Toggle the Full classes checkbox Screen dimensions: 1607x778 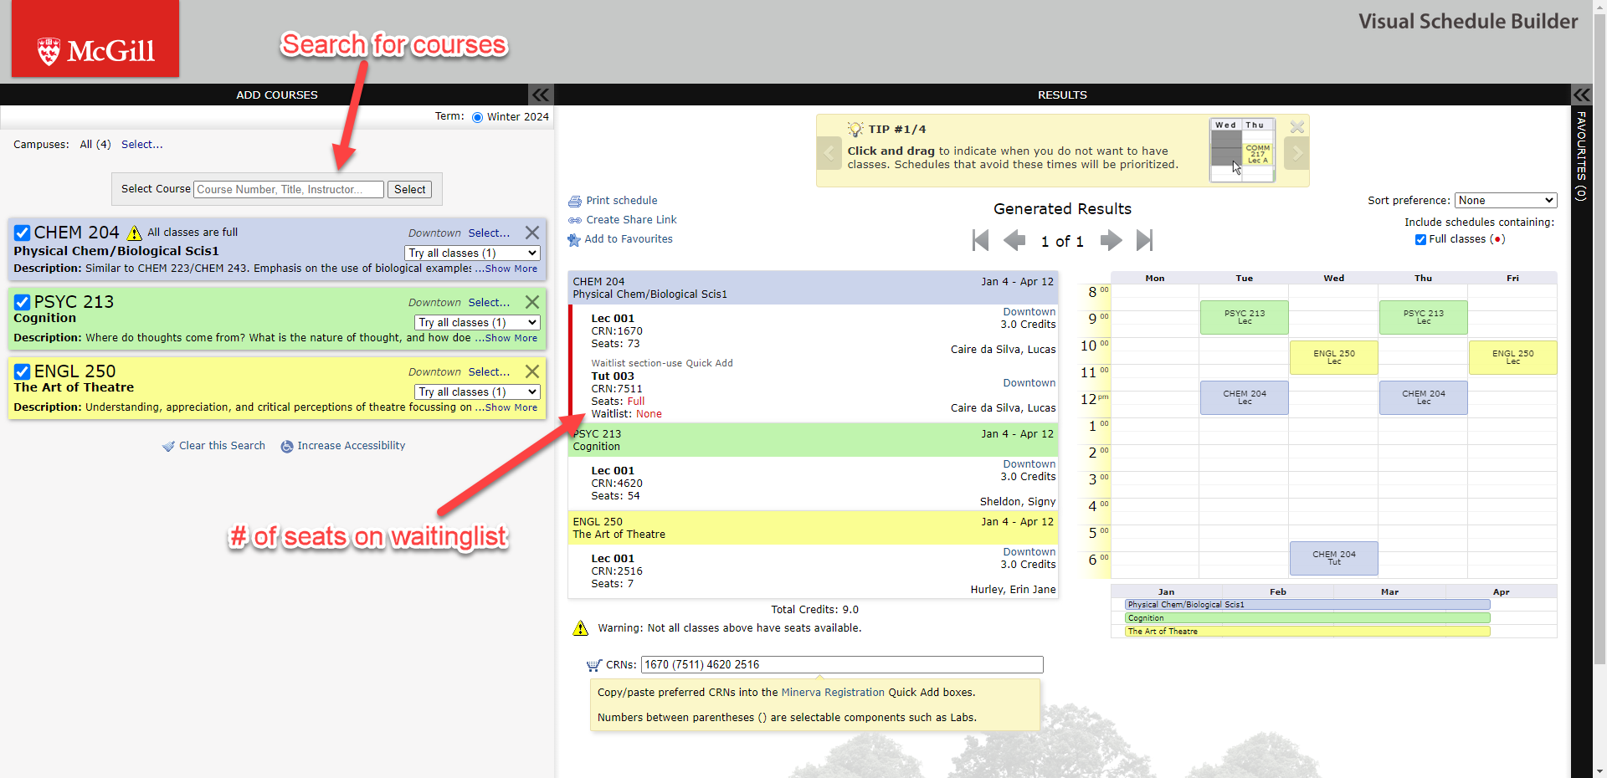(1420, 239)
